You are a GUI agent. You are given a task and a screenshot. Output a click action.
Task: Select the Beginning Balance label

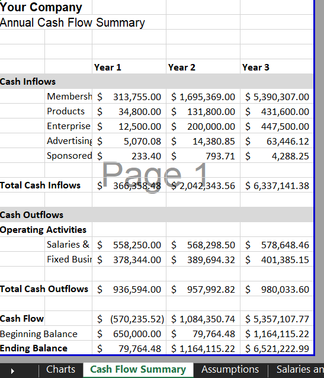(39, 334)
